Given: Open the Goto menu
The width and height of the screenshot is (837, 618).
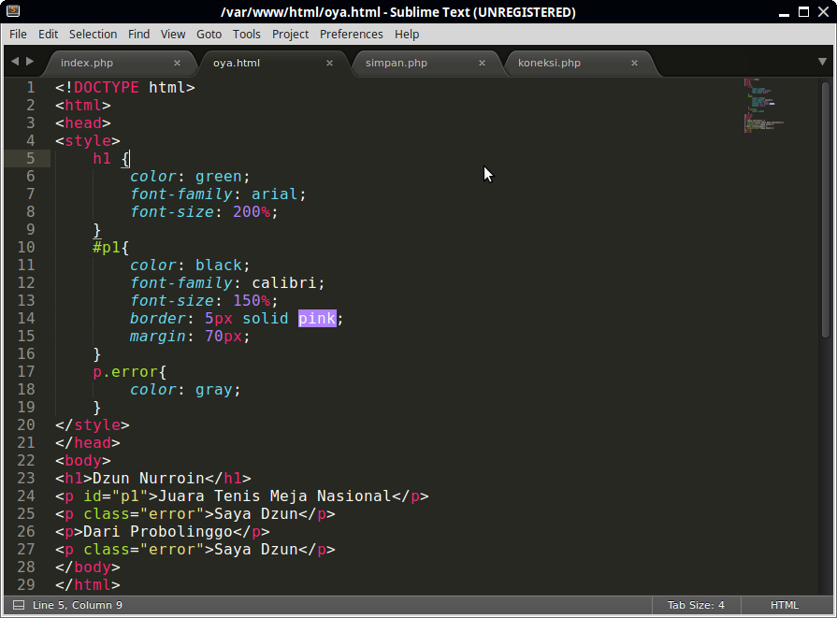Looking at the screenshot, I should pyautogui.click(x=209, y=35).
